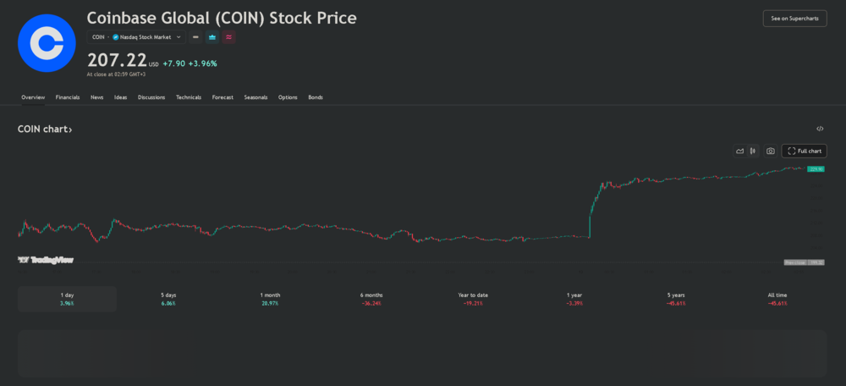Select the 1 year range
Viewport: 846px width, 386px height.
pos(574,299)
